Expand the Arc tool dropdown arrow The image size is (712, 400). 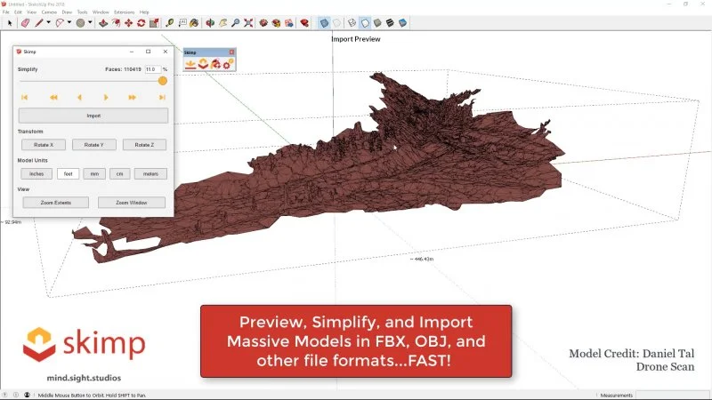pos(69,23)
